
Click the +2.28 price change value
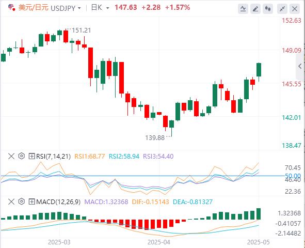151,8
